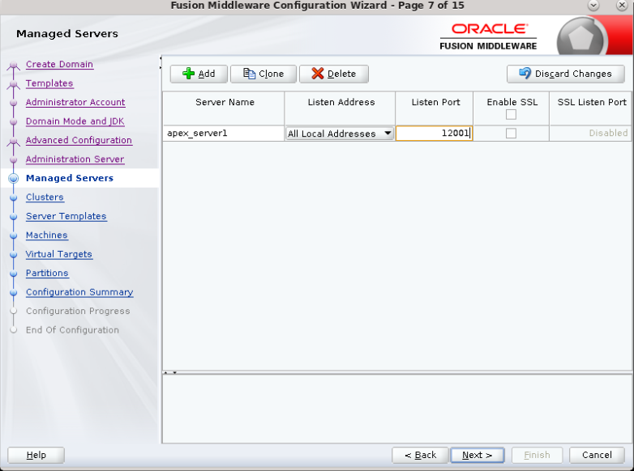The image size is (634, 471).
Task: Jump to Server Templates step
Action: point(66,216)
